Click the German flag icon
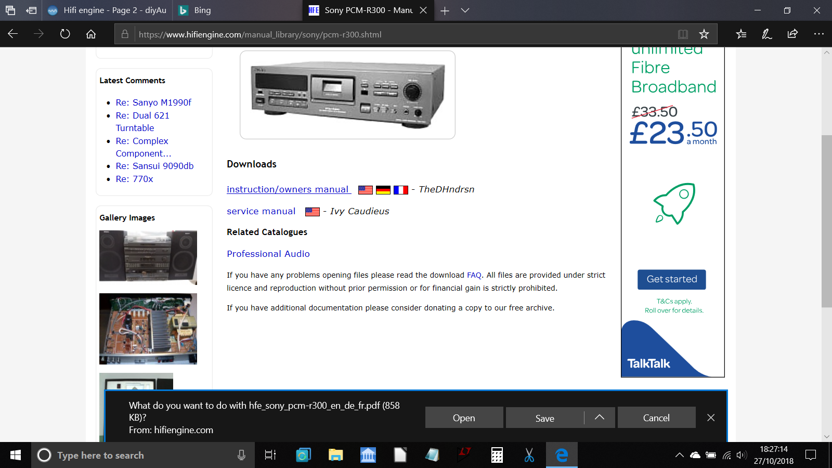The width and height of the screenshot is (832, 468). click(383, 190)
